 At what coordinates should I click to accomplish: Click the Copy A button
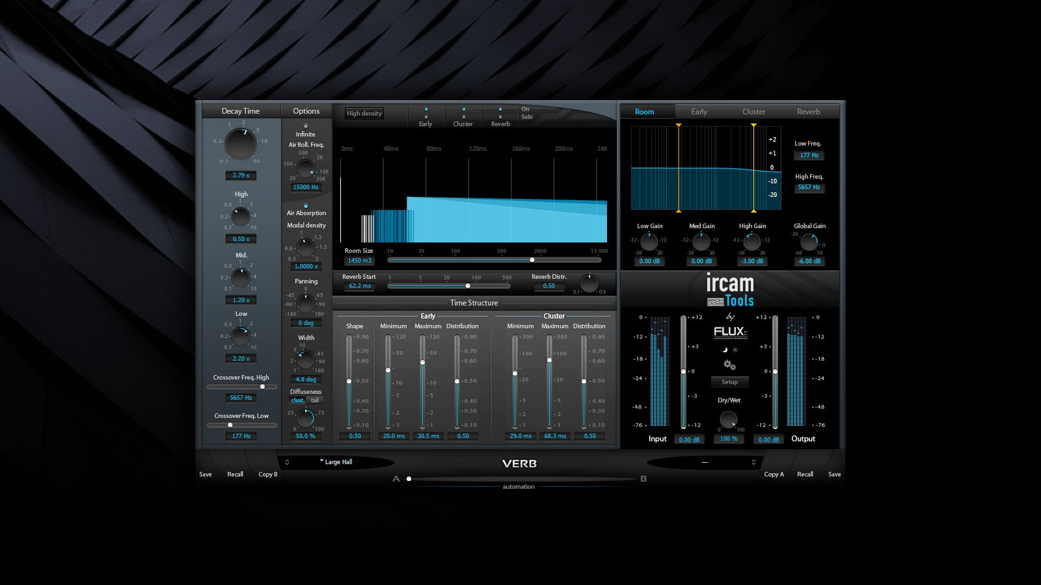[774, 474]
